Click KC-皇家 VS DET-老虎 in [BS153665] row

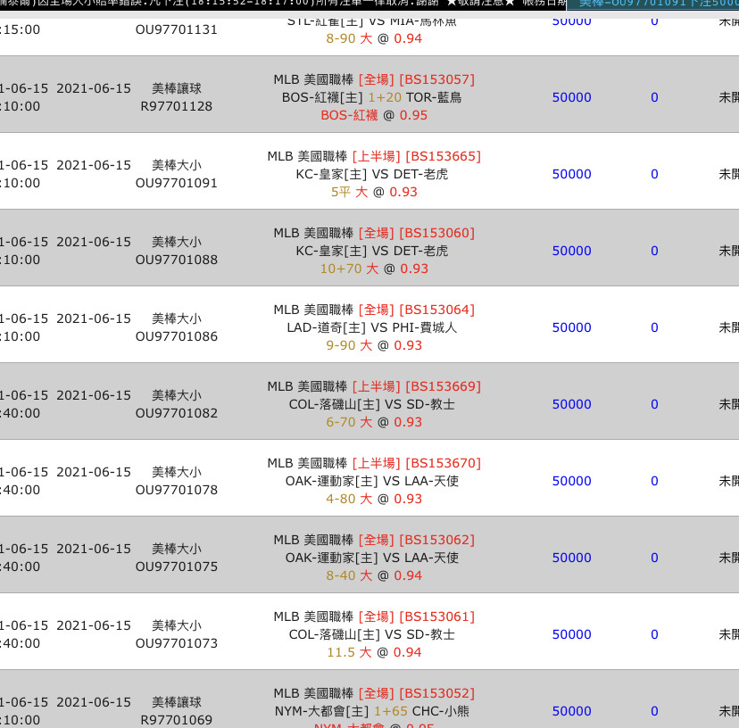[x=372, y=174]
